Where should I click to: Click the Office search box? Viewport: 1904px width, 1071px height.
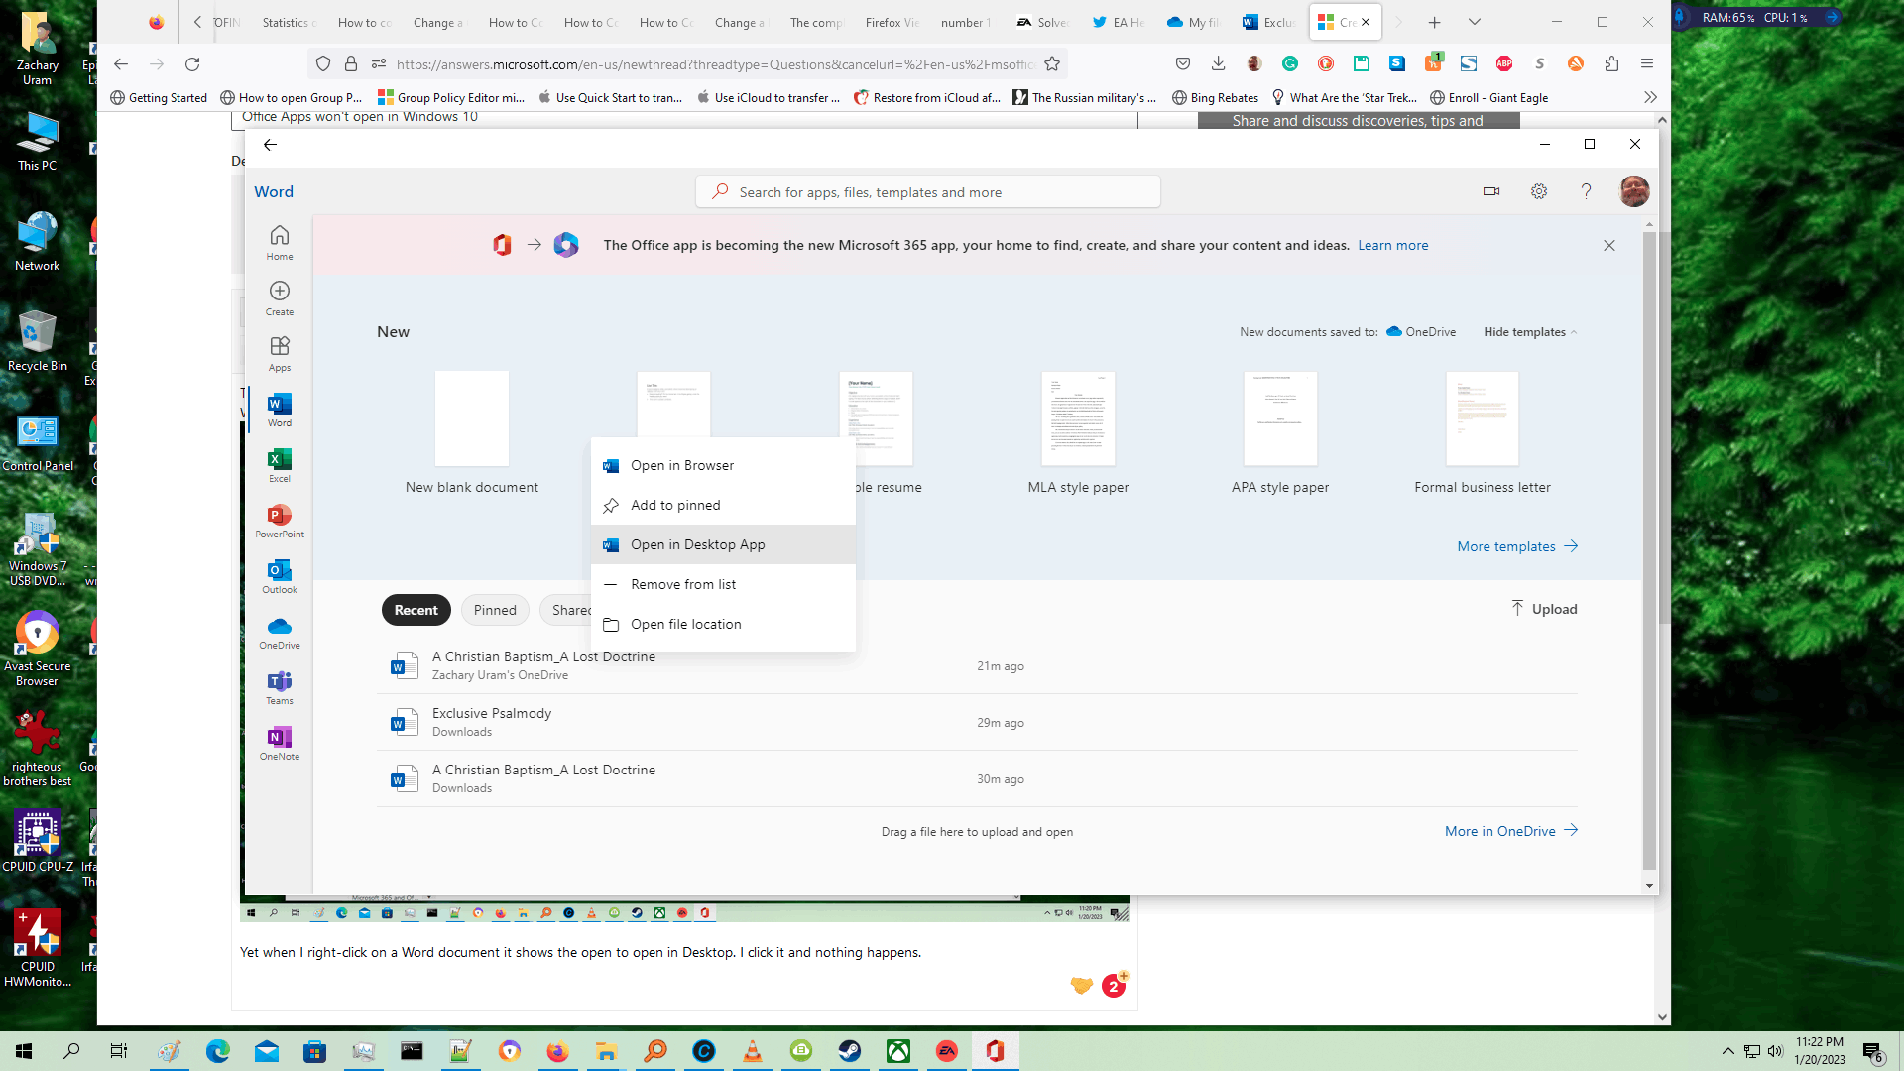927,192
